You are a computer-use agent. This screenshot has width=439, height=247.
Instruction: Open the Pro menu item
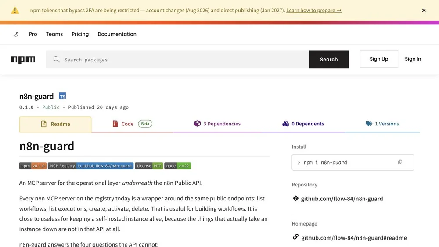(x=33, y=34)
